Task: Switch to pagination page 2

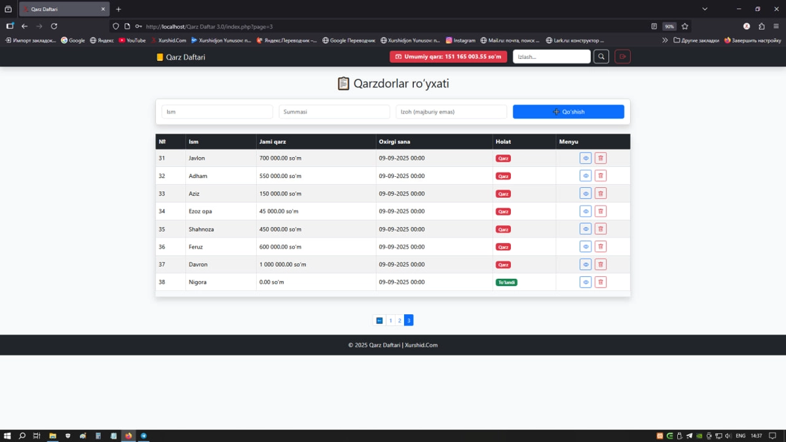Action: click(x=400, y=320)
